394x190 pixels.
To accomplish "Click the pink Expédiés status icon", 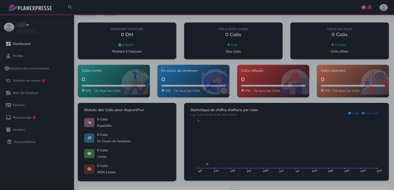I will click(x=89, y=122).
